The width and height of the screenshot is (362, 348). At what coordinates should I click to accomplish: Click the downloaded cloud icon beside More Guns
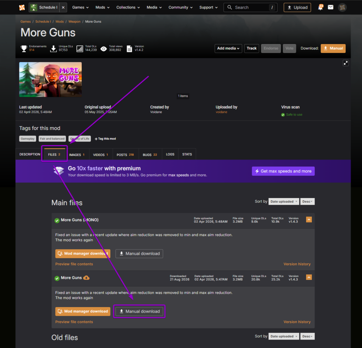[x=86, y=278]
